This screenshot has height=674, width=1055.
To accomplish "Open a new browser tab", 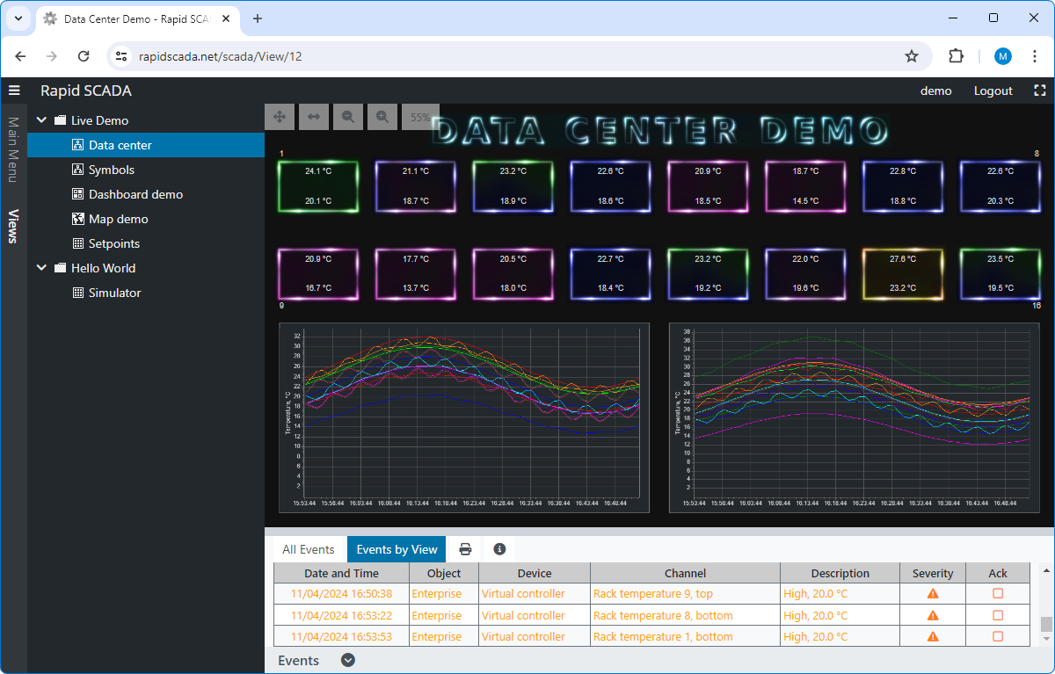I will [x=258, y=18].
